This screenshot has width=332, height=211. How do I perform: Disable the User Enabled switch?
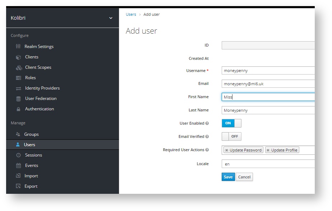(231, 123)
